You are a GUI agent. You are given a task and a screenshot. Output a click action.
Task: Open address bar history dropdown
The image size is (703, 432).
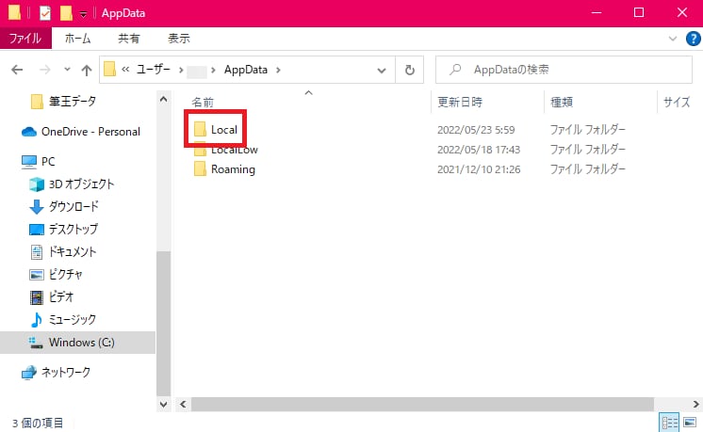point(382,71)
